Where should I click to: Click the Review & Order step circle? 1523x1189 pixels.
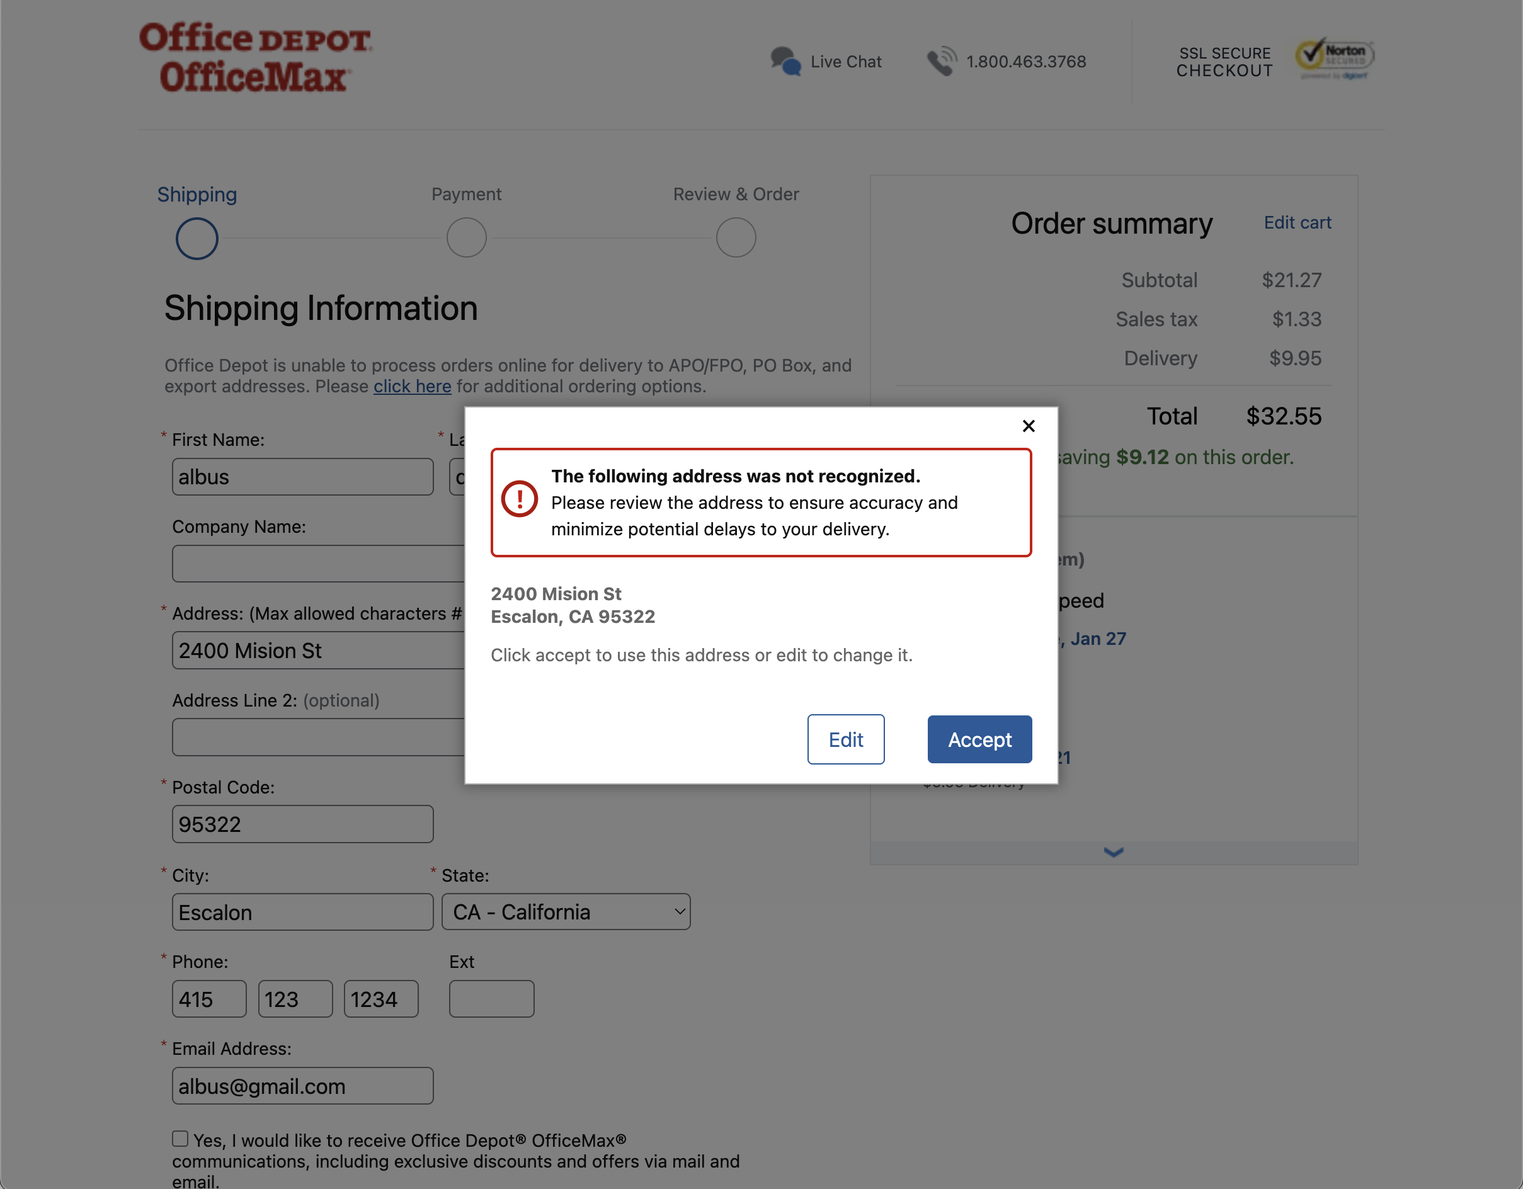coord(736,237)
